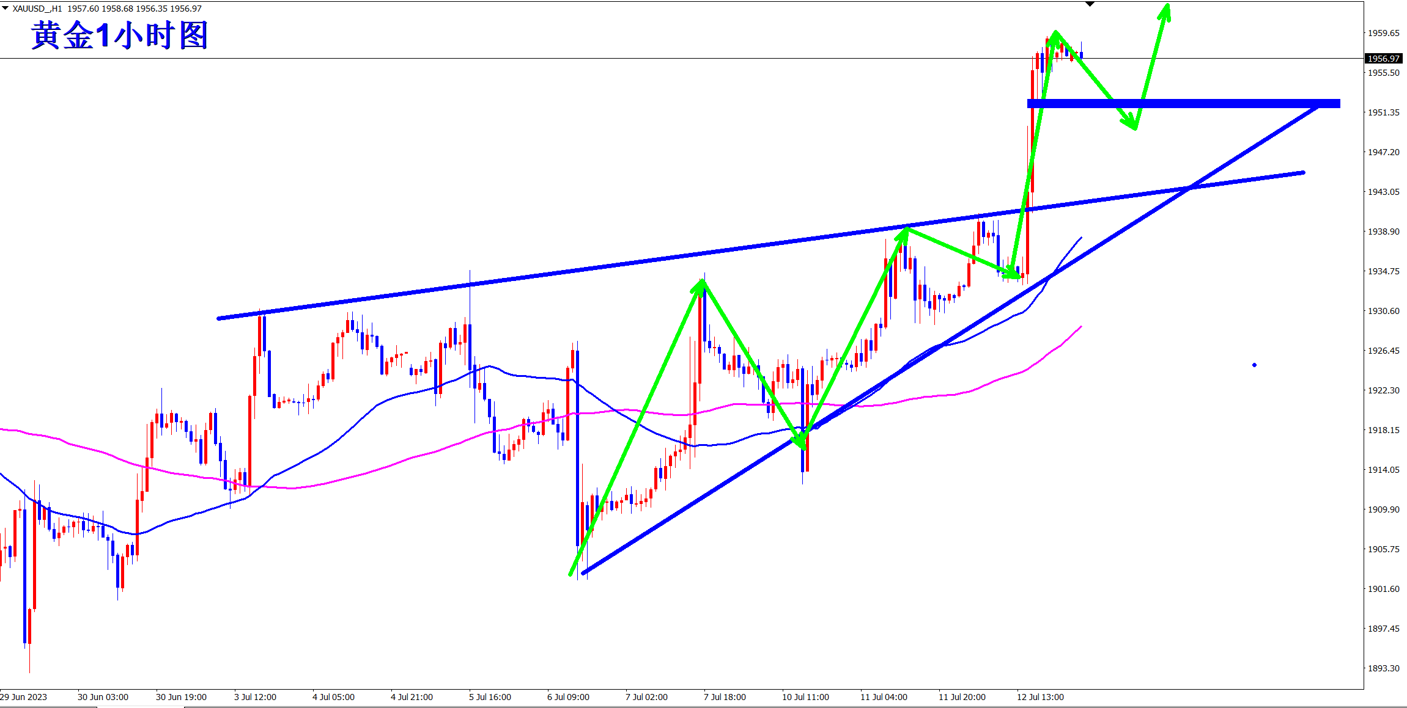This screenshot has height=708, width=1407.
Task: Click the 黄金1小时图 chart title label
Action: (120, 35)
